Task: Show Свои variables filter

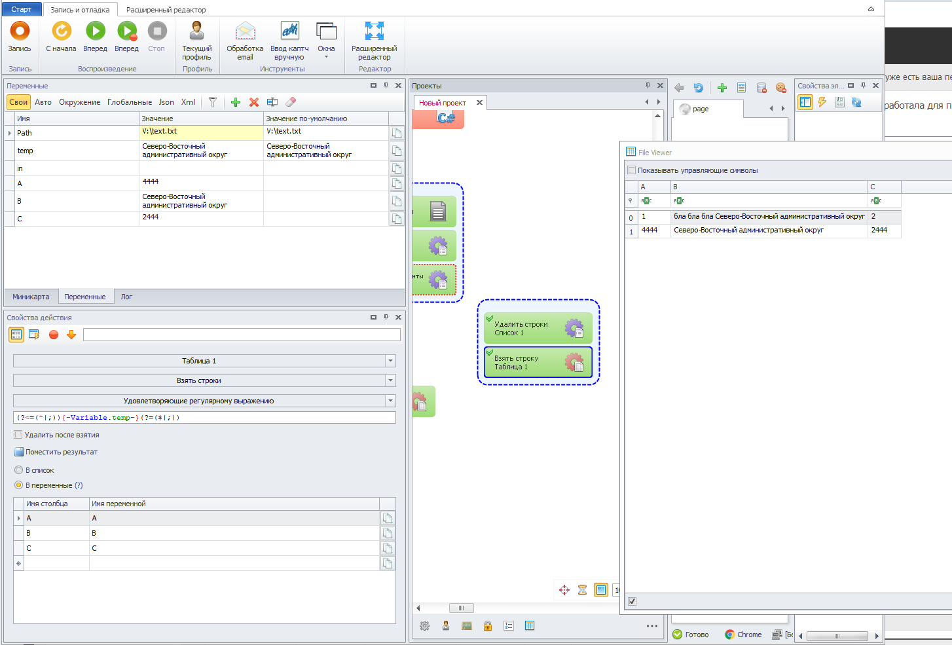Action: (x=18, y=102)
